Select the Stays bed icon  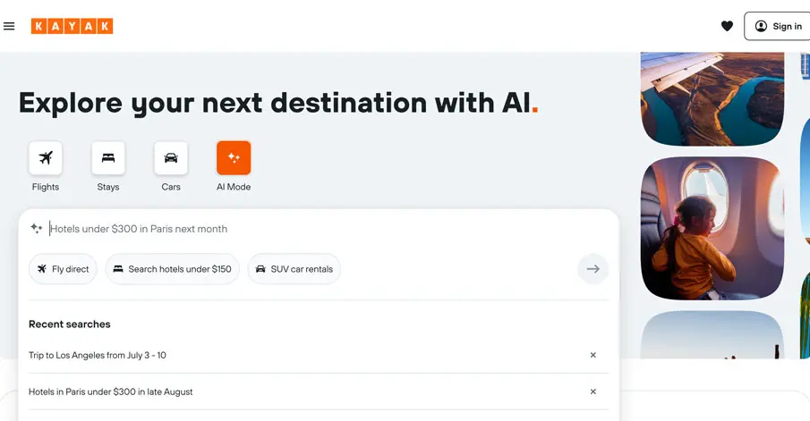coord(108,158)
